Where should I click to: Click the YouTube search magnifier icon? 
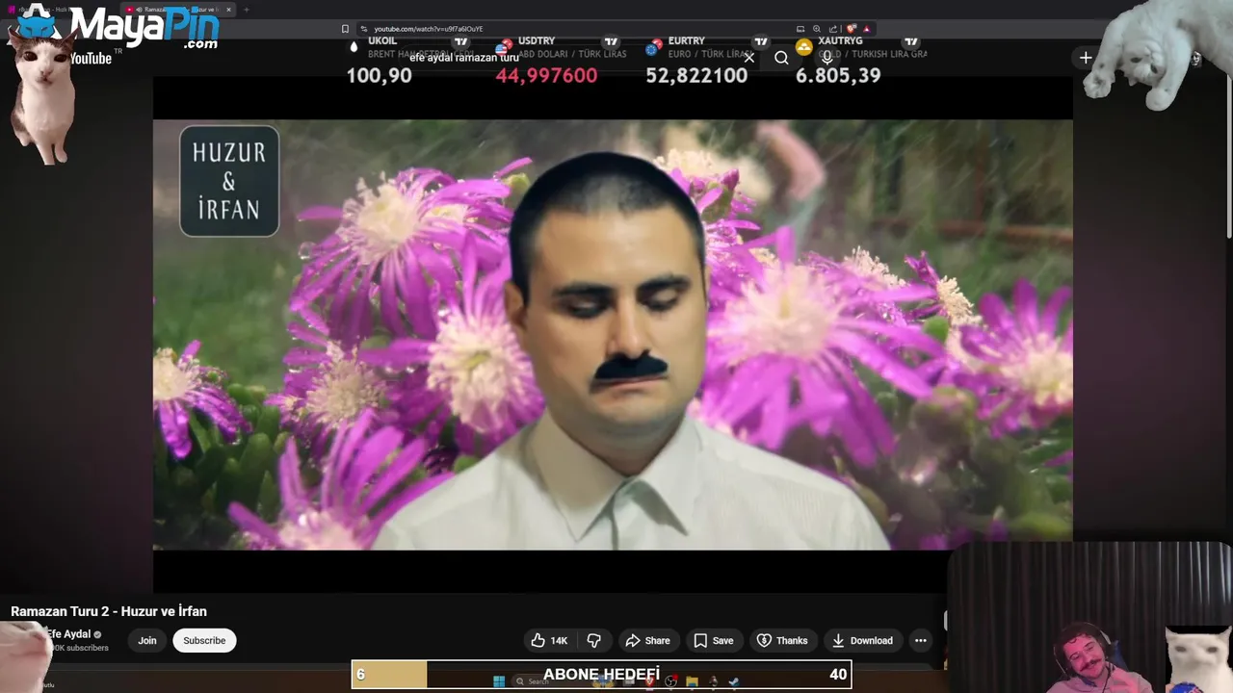[x=781, y=58]
